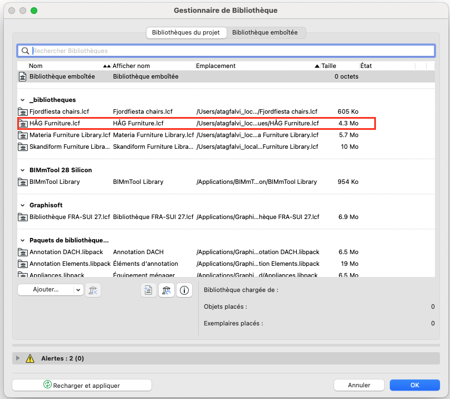This screenshot has height=399, width=450.
Task: Click the library icon of Bibliothèque emboîtée row
Action: (22, 76)
